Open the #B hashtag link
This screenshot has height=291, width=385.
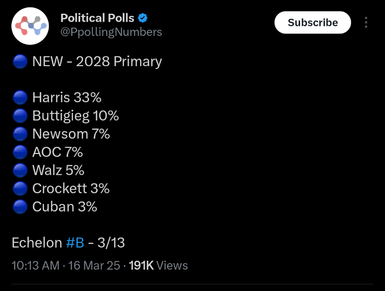tap(75, 243)
